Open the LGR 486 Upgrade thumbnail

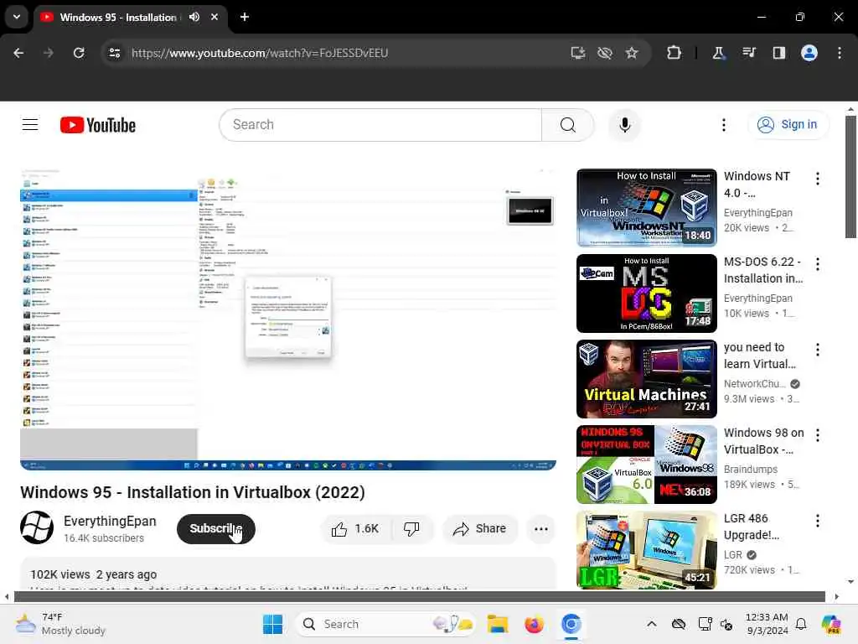(646, 550)
